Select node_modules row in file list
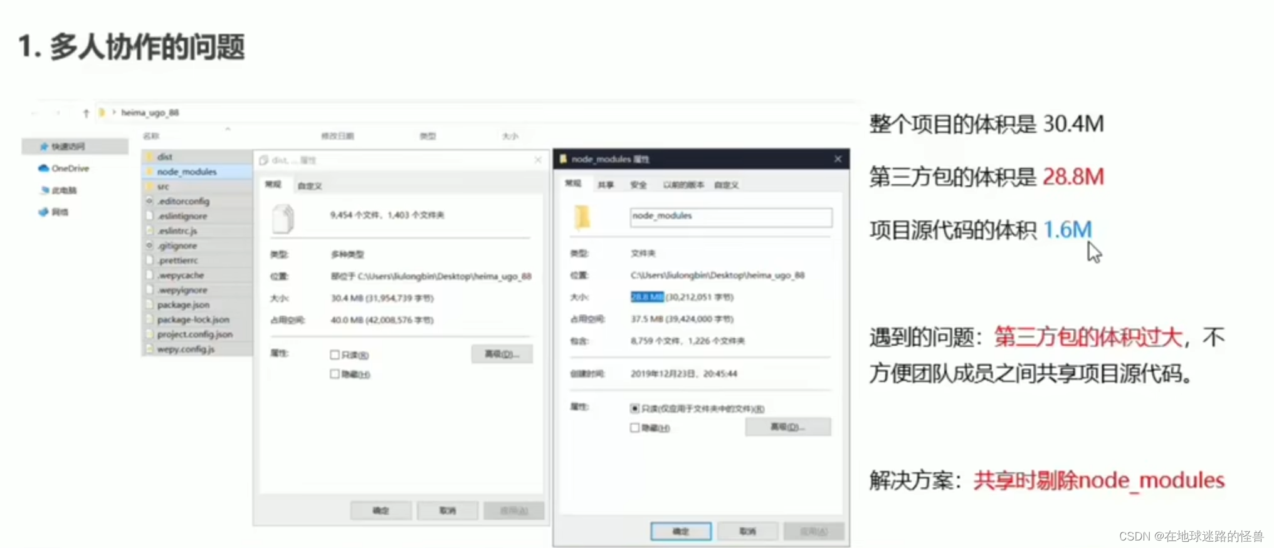Screen dimensions: 1274x548 pyautogui.click(x=197, y=172)
